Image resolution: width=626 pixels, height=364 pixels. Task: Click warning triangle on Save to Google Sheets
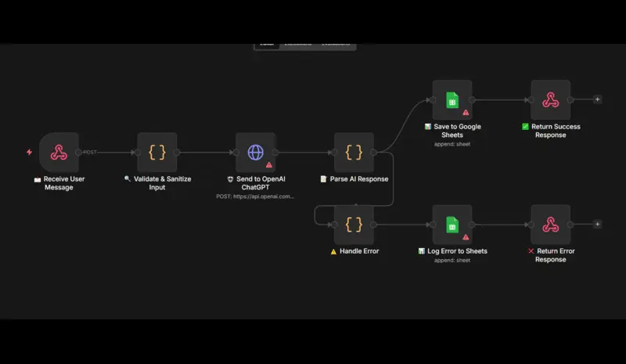(466, 112)
